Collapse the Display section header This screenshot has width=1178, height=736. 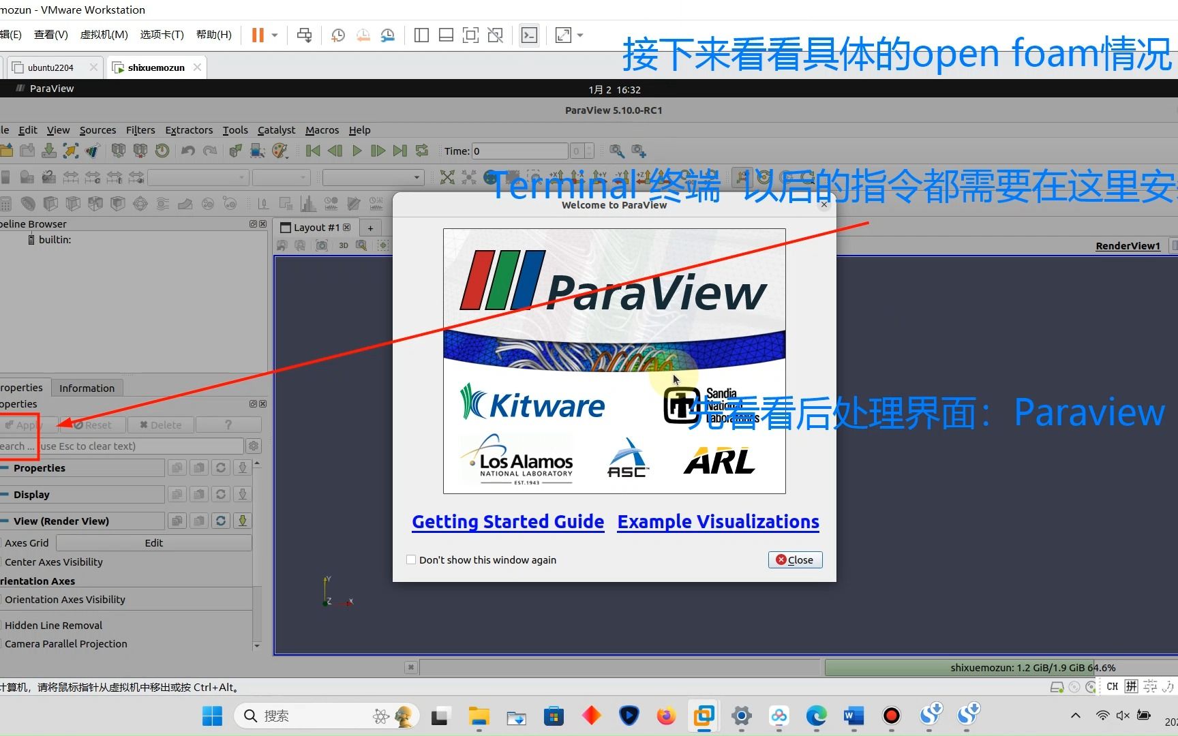82,494
